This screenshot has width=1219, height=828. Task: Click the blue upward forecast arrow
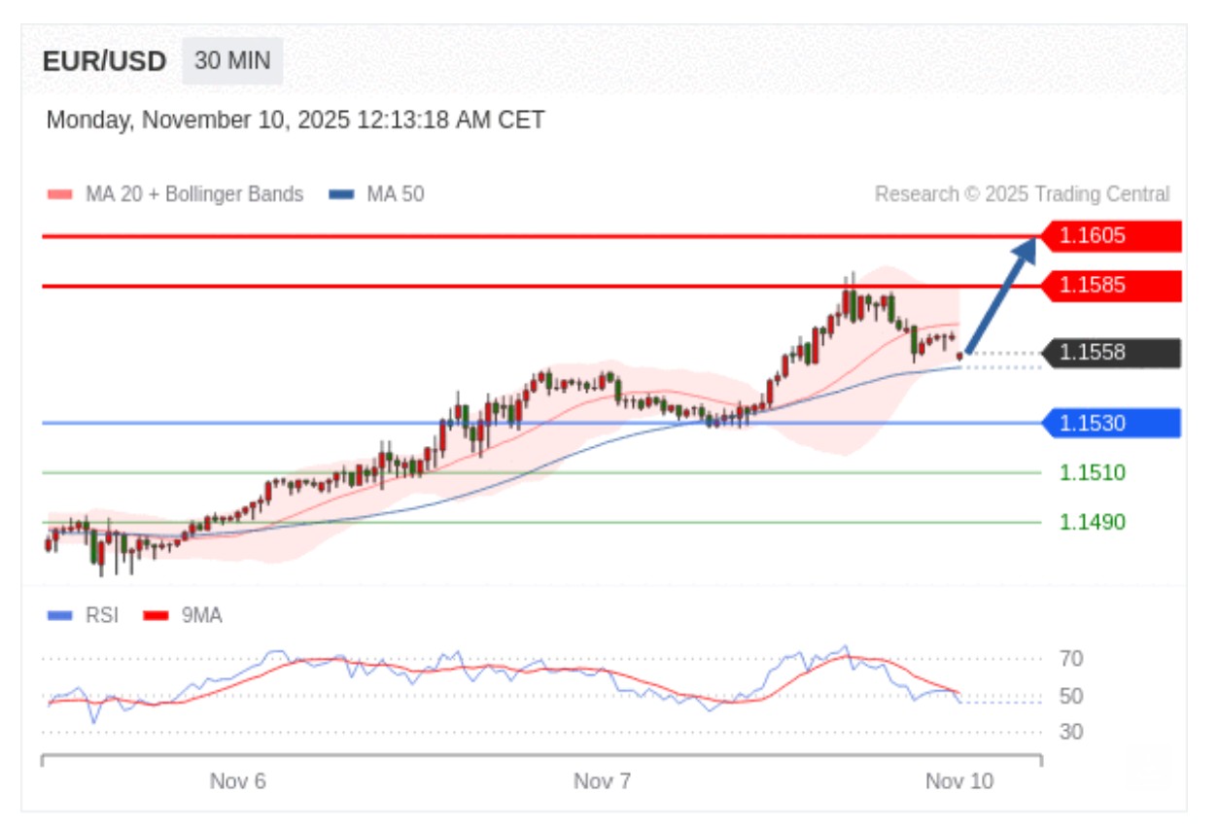pyautogui.click(x=999, y=297)
